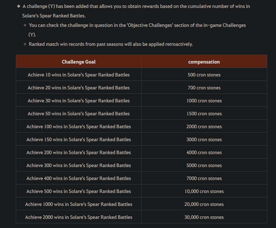Click the sentence starting 'A challenge (Y) has been added'
This screenshot has width=276, height=228.
(136, 11)
